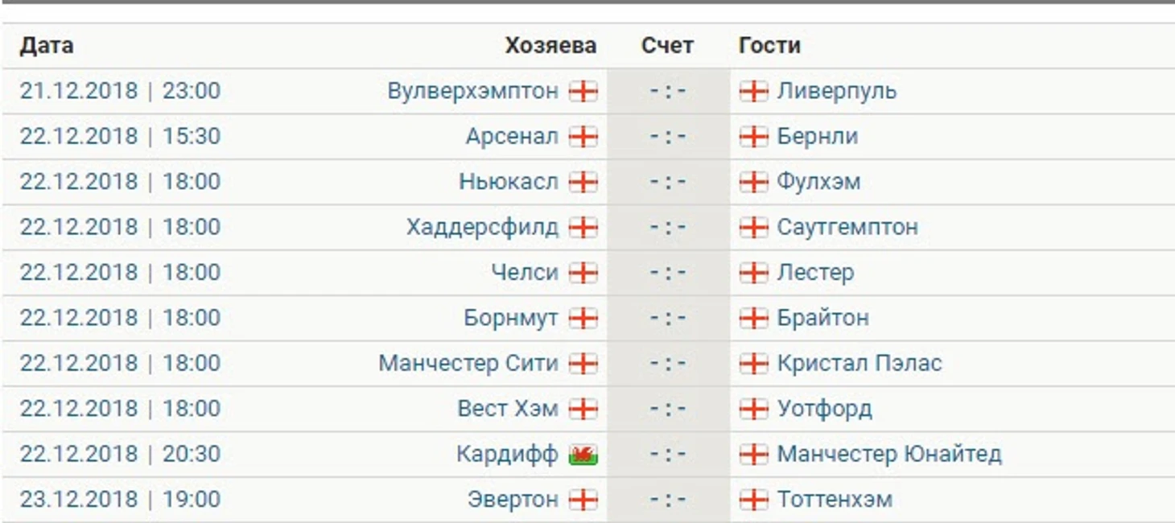Click the flag icon next to Челси
The image size is (1175, 523).
click(583, 273)
